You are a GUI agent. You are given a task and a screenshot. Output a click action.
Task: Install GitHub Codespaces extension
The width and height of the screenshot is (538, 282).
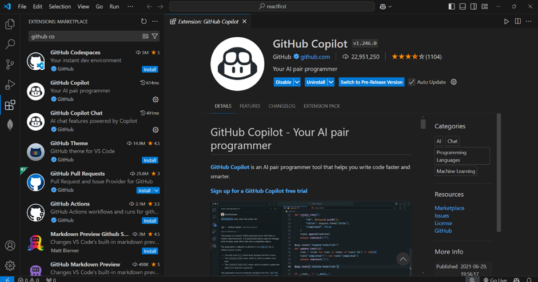coord(150,69)
